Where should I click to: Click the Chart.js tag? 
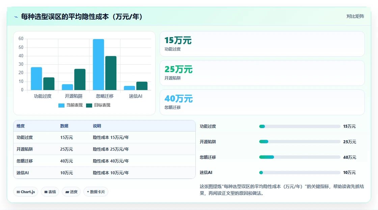[x=26, y=192]
